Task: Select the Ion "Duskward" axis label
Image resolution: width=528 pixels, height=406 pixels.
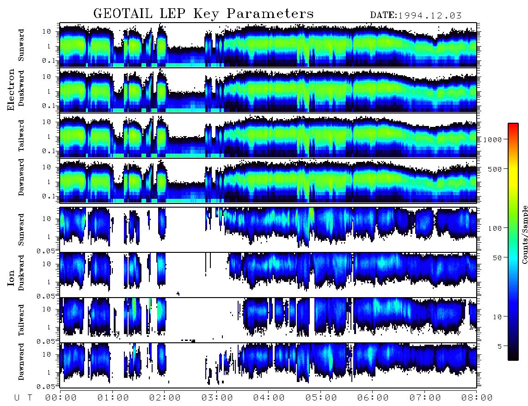Action: 21,273
